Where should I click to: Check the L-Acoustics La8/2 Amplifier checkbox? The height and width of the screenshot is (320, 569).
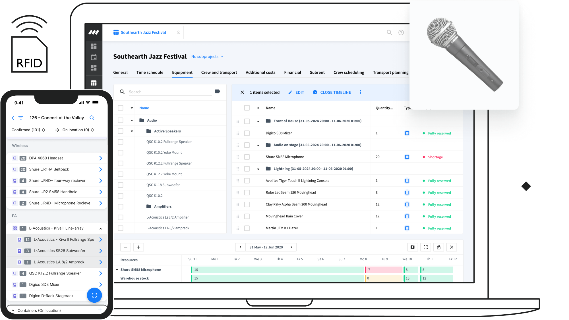[121, 217]
